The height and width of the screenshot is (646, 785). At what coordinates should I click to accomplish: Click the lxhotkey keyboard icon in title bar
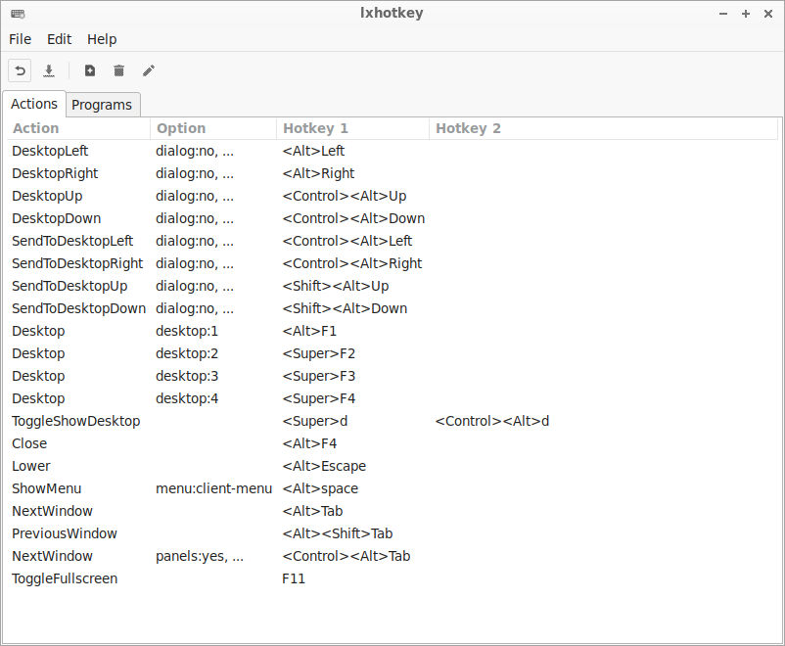point(18,14)
